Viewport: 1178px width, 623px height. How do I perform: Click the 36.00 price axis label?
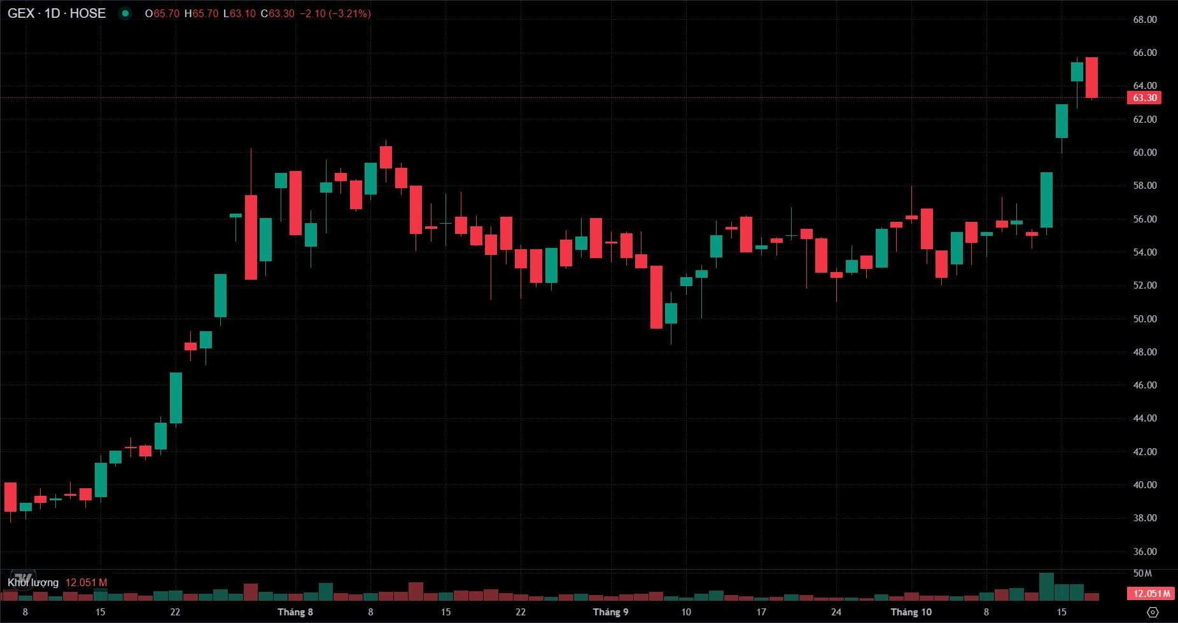click(x=1144, y=551)
